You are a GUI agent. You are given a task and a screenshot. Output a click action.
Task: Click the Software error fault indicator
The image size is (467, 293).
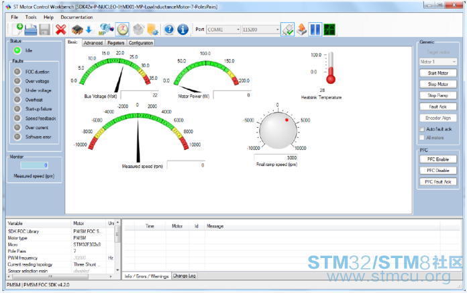pyautogui.click(x=17, y=136)
